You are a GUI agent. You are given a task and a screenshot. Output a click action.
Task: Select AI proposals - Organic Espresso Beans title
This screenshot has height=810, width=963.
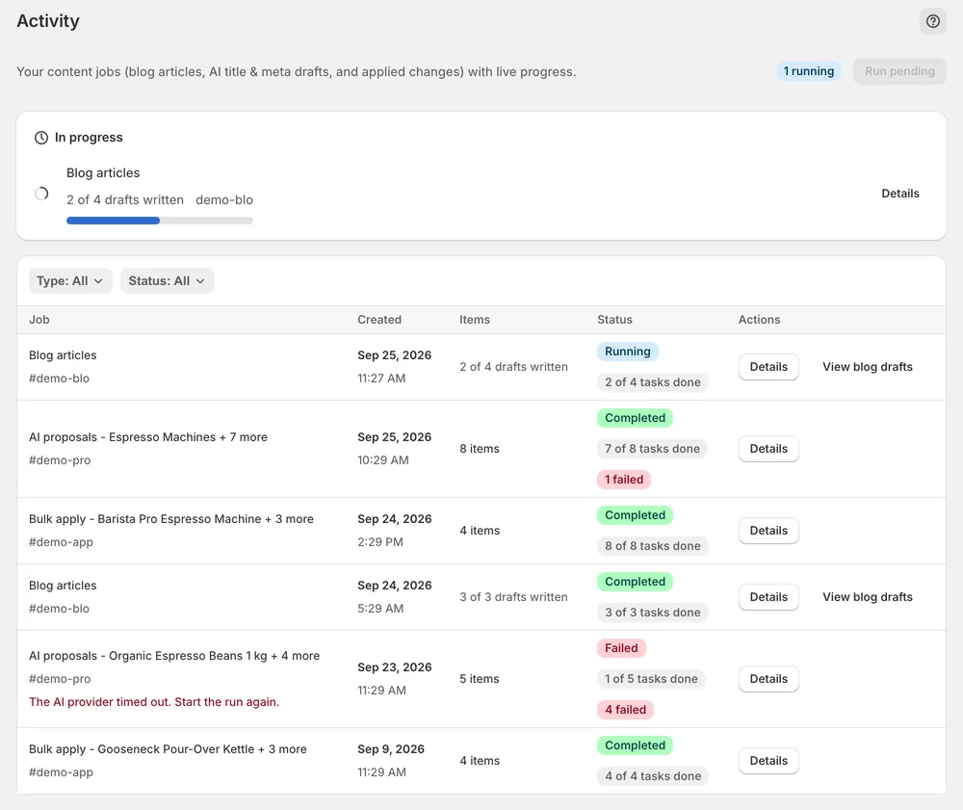click(x=174, y=656)
